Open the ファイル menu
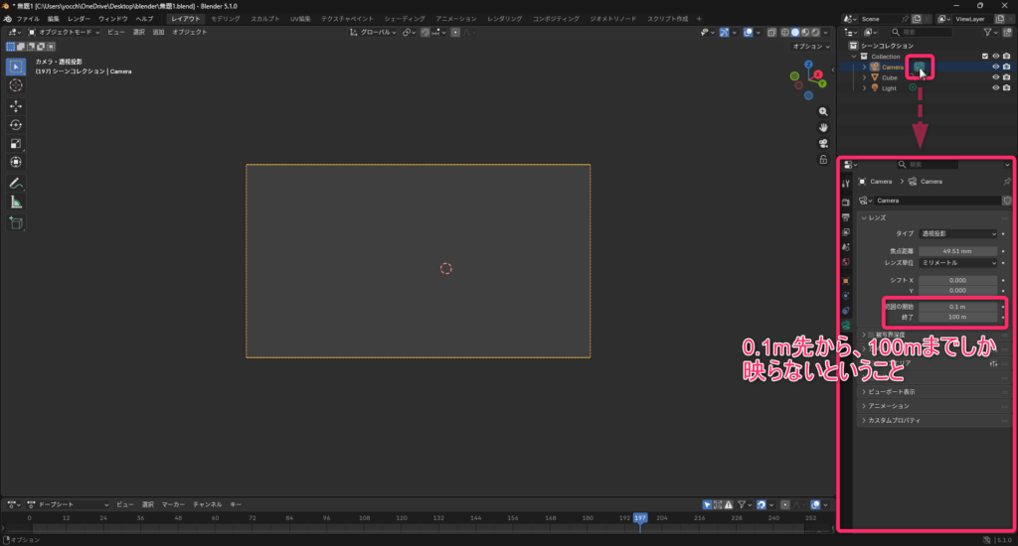 28,19
